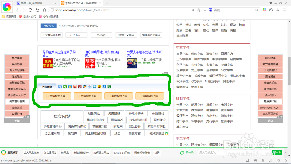This screenshot has height=164, width=291.
Task: Share to Qzone with the yellow star icon
Action: 70,87
